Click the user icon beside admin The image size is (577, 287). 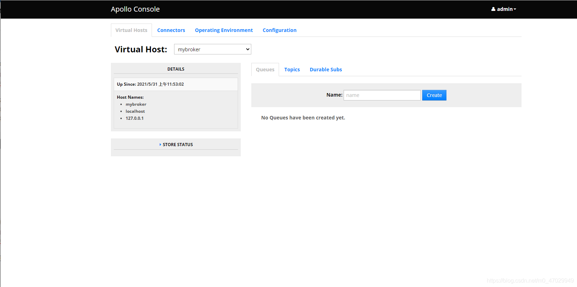493,9
